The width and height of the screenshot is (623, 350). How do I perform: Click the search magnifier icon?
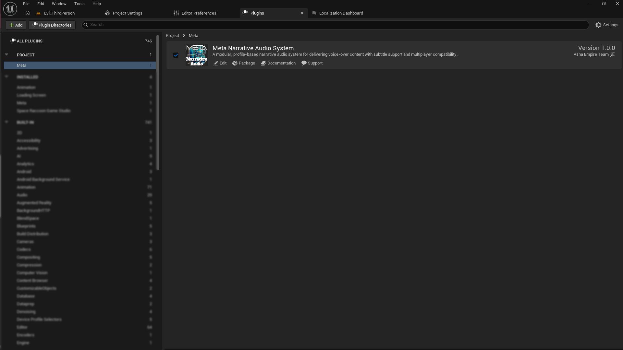coord(85,25)
